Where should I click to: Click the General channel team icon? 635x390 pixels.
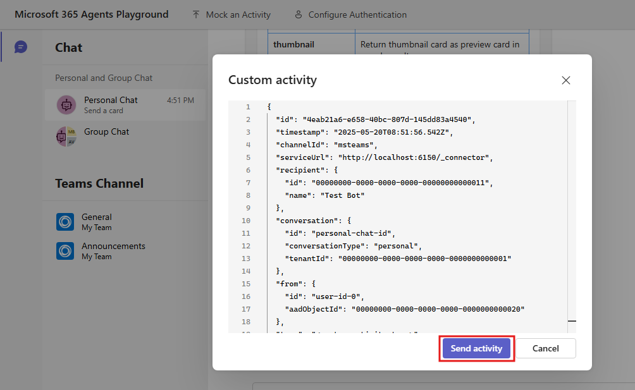click(65, 222)
